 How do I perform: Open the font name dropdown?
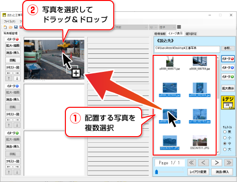point(131,27)
